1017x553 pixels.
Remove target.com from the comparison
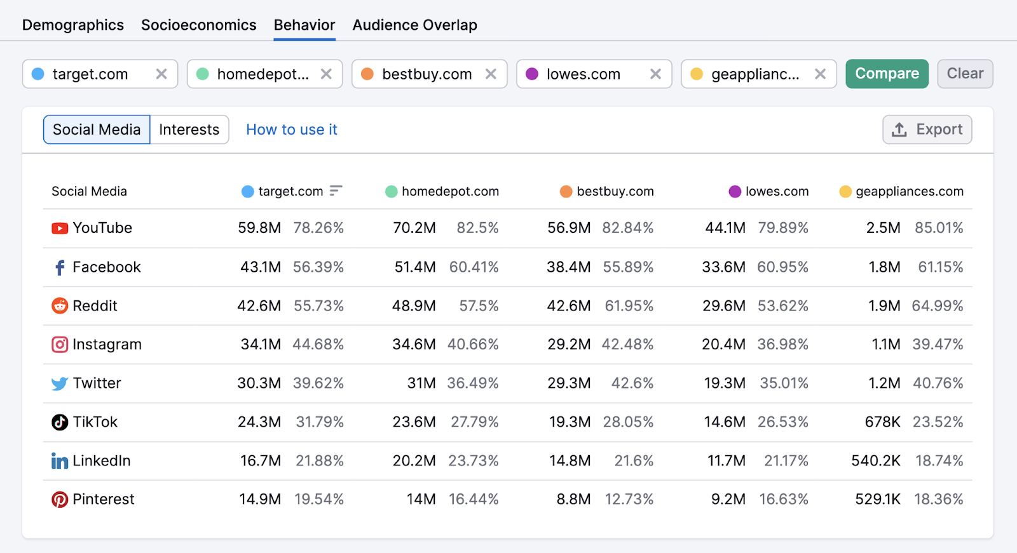[161, 74]
